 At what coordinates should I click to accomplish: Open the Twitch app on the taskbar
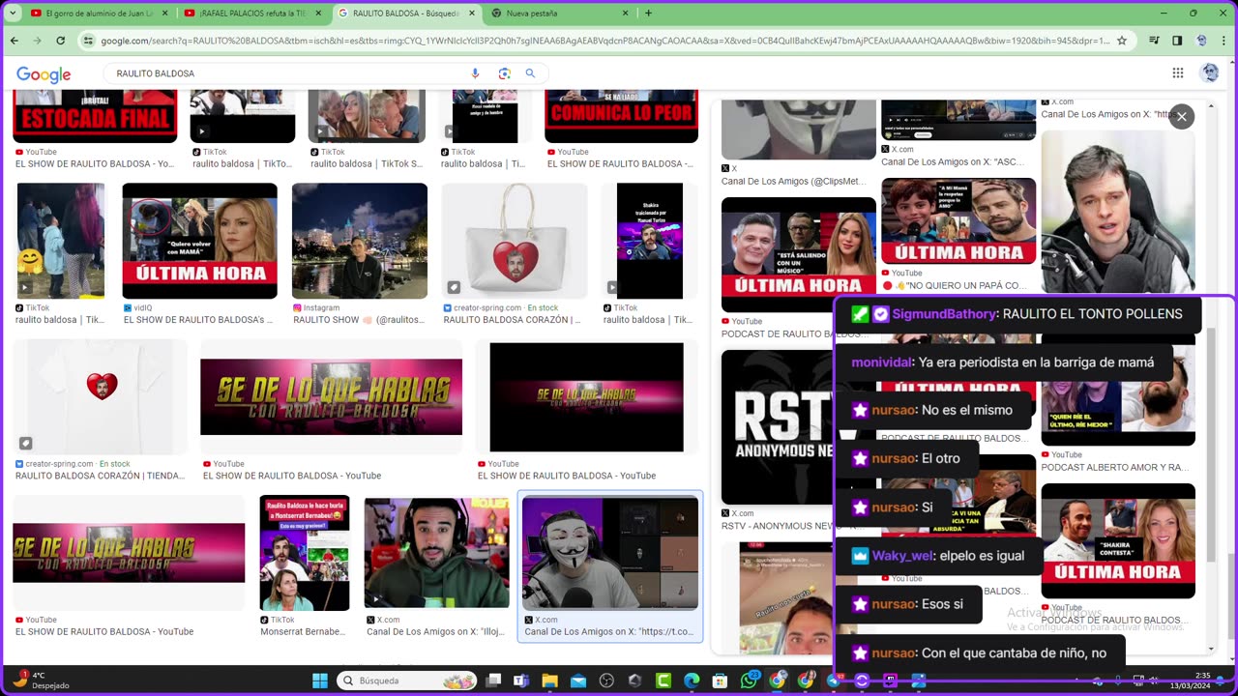(x=890, y=681)
